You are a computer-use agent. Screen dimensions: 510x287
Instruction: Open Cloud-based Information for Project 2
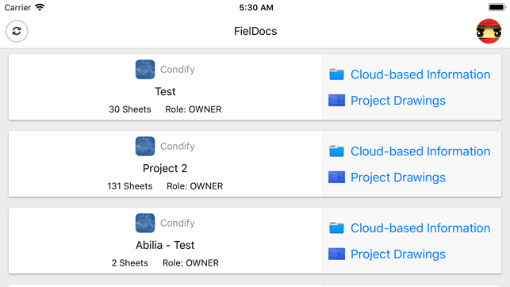pyautogui.click(x=420, y=151)
